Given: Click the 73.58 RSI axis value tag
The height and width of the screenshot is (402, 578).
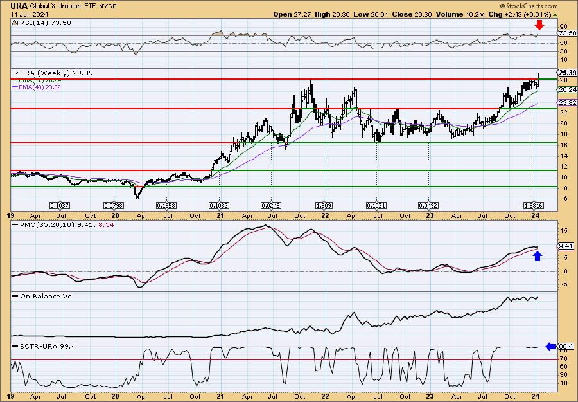Looking at the screenshot, I should 567,33.
